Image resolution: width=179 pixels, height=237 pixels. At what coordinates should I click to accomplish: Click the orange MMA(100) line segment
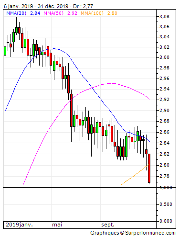click(135, 174)
